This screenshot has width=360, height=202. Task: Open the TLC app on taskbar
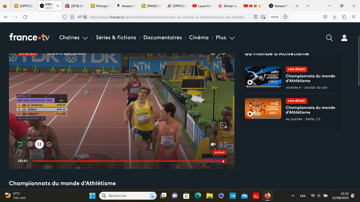coord(256,196)
